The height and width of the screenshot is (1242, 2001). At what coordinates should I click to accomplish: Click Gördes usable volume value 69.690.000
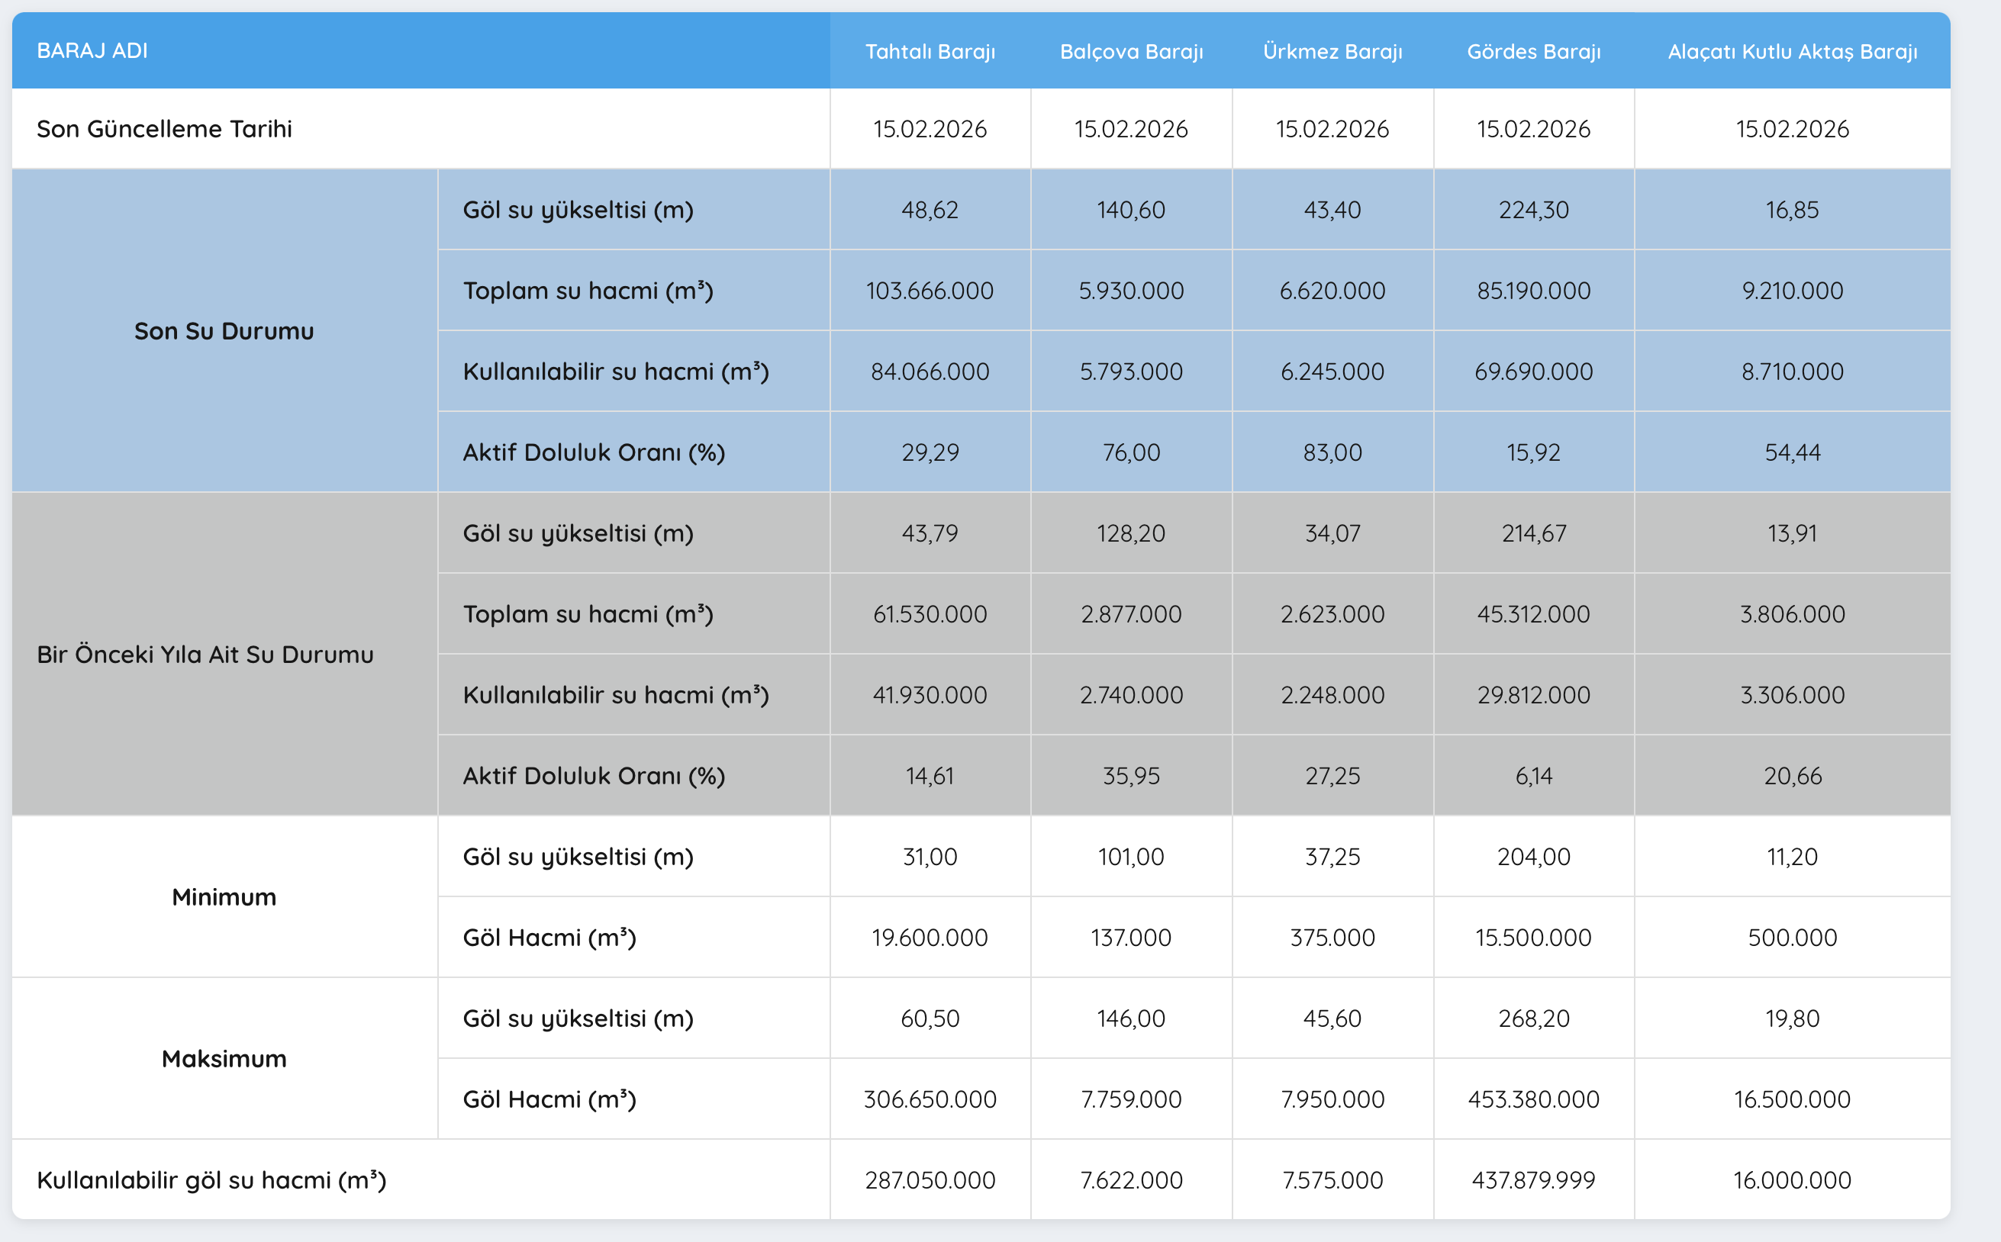coord(1533,372)
